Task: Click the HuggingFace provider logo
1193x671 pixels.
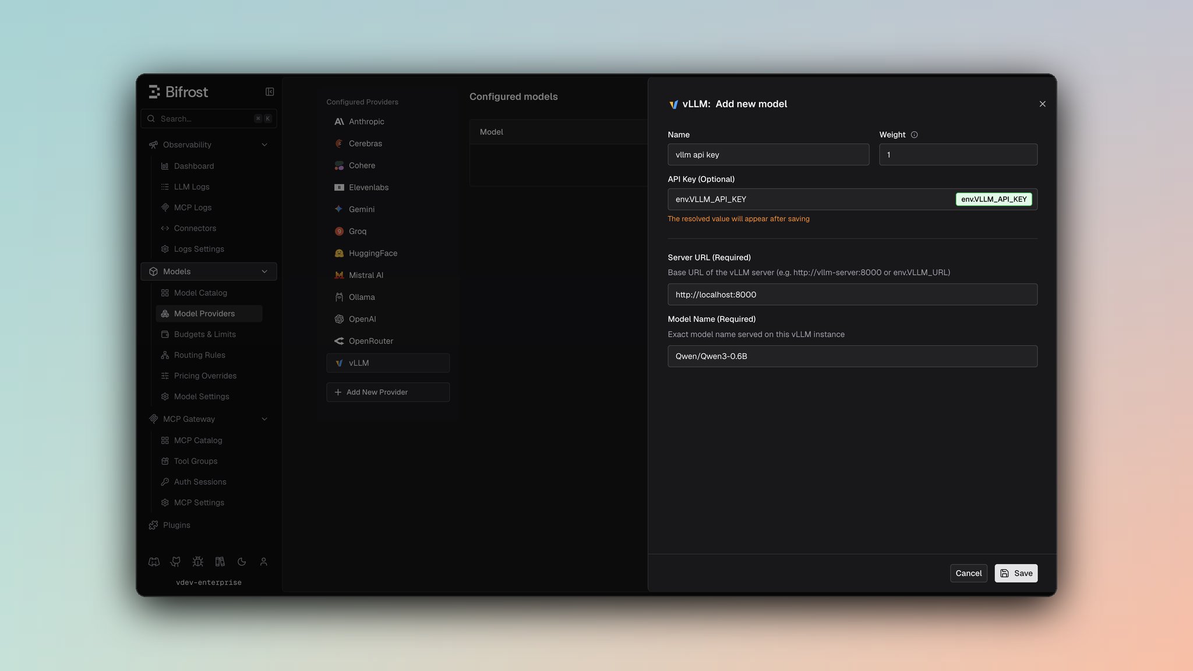Action: tap(339, 253)
